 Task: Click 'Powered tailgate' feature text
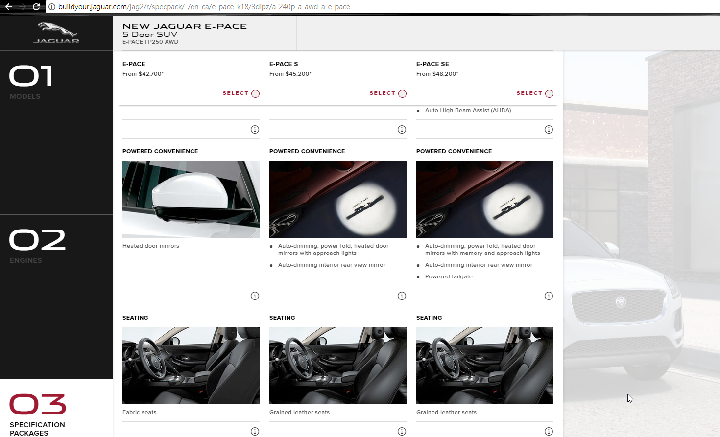(449, 276)
